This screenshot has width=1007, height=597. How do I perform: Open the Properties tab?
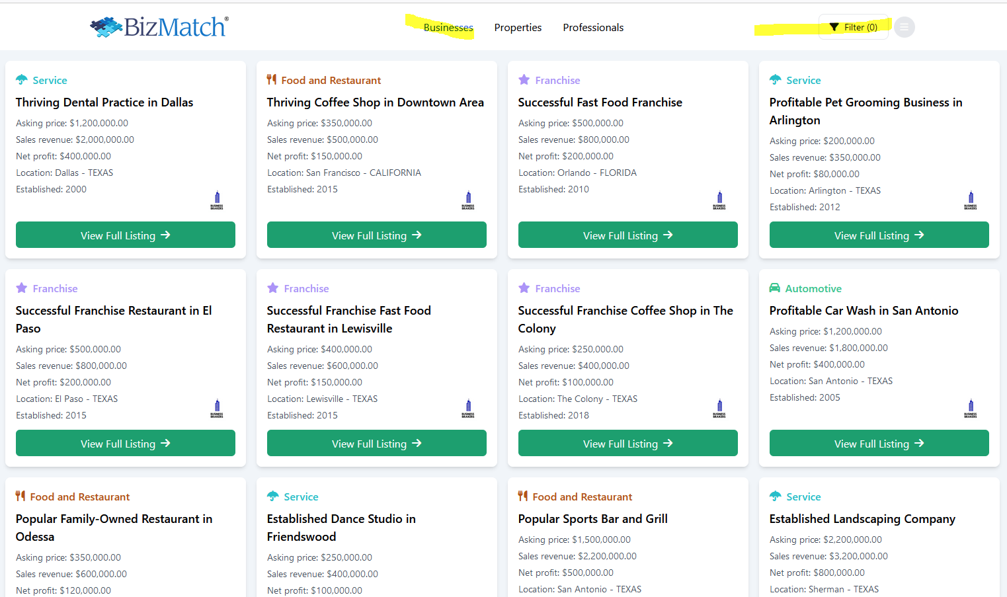click(518, 28)
